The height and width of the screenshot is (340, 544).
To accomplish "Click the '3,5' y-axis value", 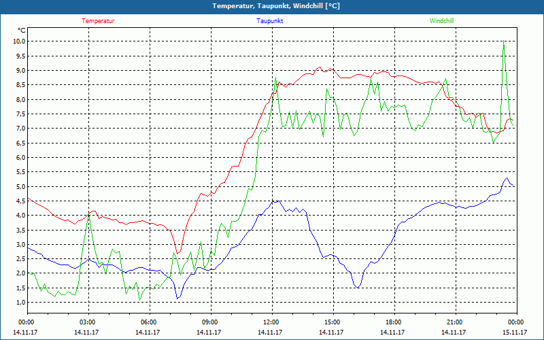I will [x=21, y=230].
